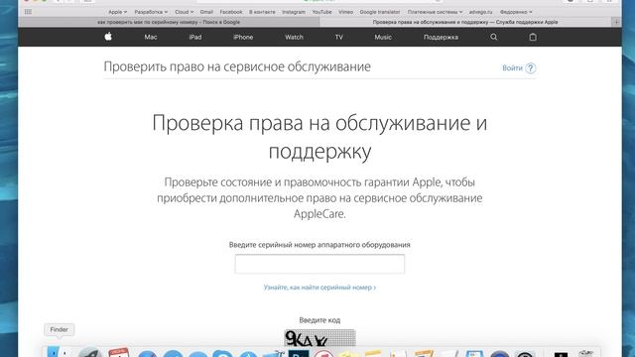Open the Calendar icon in the Dock
The height and width of the screenshot is (357, 635).
tap(119, 352)
